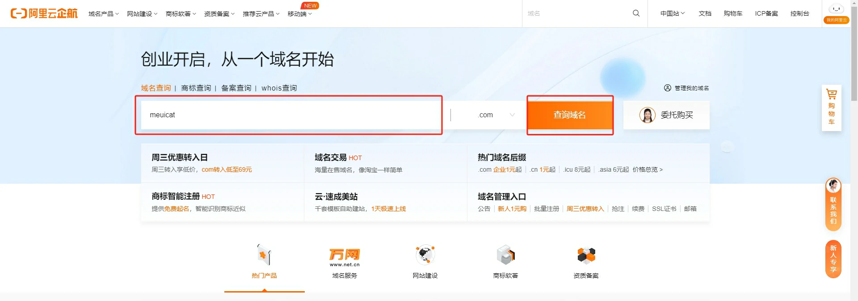This screenshot has height=301, width=858.
Task: Select the 资质备案 cubes icon
Action: [x=586, y=256]
